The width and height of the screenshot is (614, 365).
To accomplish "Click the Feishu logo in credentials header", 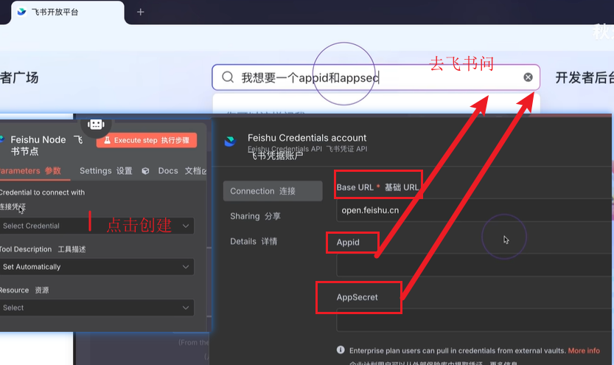I will coord(230,142).
